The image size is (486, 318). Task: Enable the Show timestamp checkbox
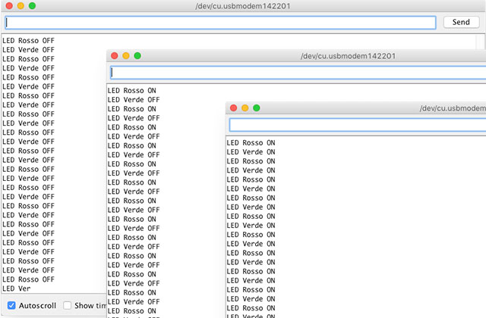click(68, 305)
